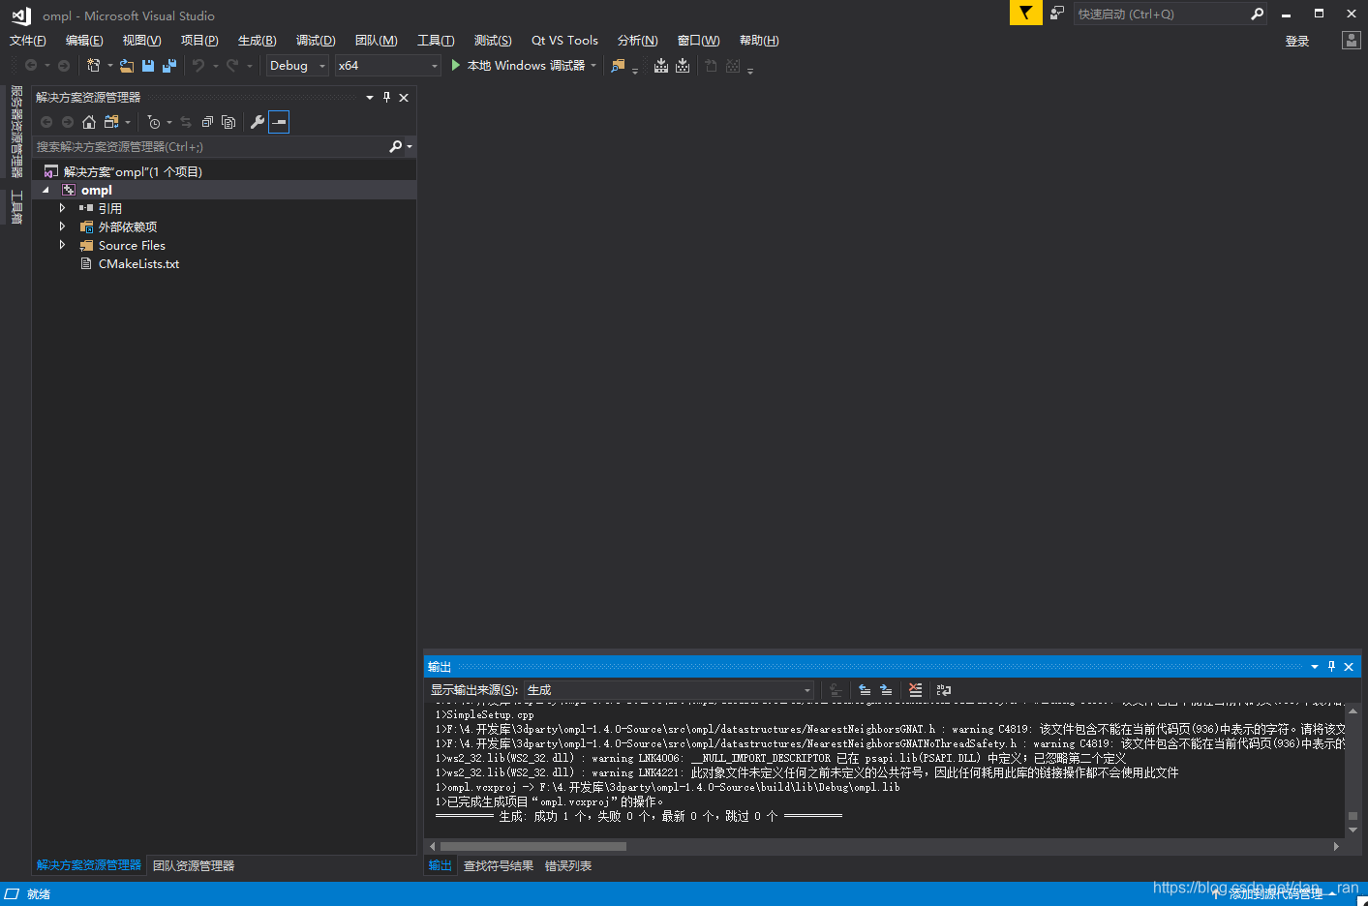Click the pending changes filter clock icon
Image resolution: width=1368 pixels, height=906 pixels.
pos(154,122)
